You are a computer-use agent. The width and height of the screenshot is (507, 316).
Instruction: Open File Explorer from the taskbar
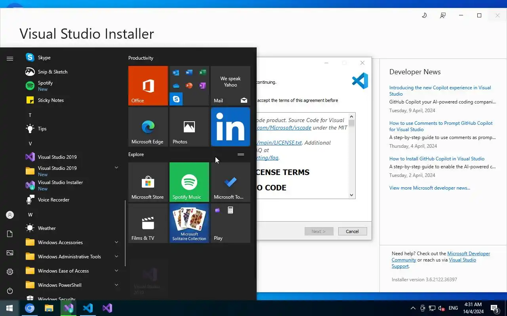coord(49,308)
